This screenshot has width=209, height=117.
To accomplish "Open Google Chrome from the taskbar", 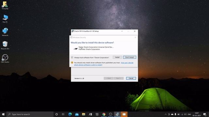I will pyautogui.click(x=104, y=114).
